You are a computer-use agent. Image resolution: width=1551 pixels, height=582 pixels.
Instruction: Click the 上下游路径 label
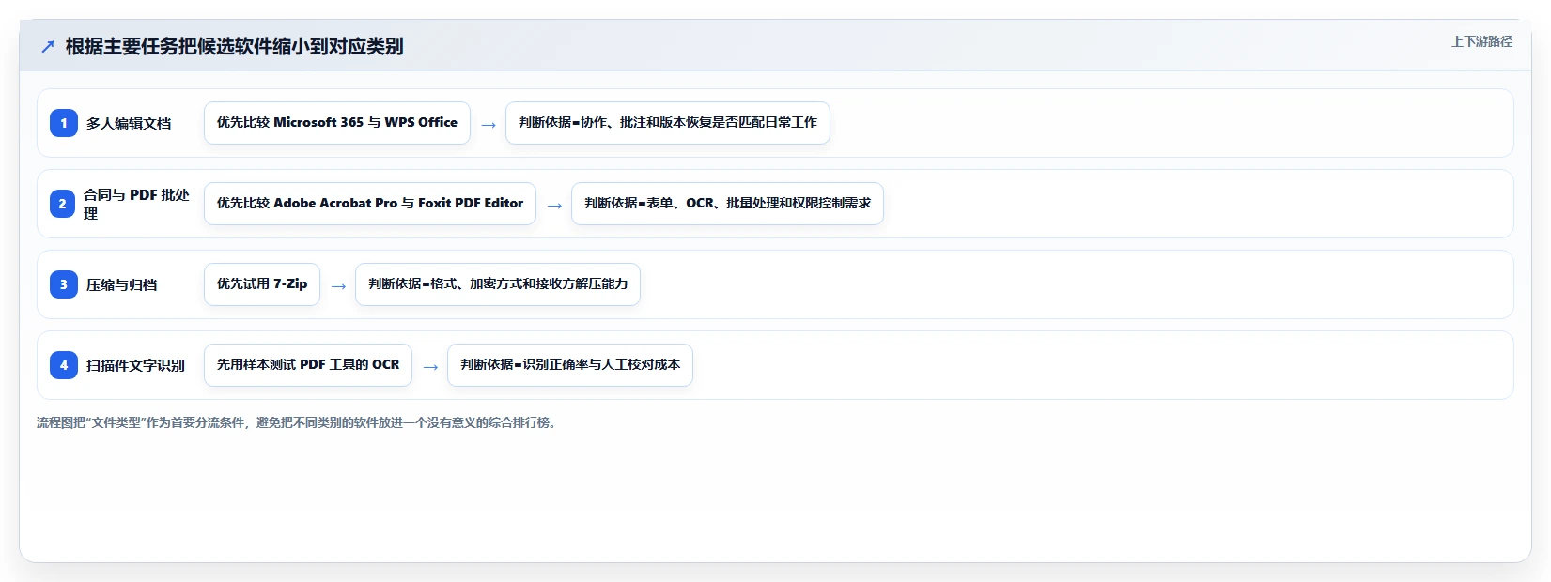(x=1481, y=41)
